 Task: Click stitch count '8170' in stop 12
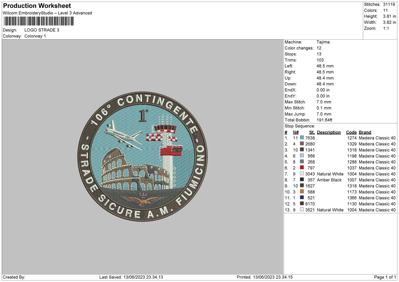point(310,204)
